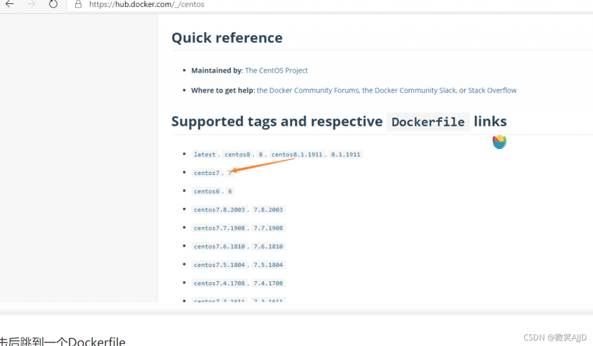Click the centos7.7.1908 tag link
This screenshot has width=593, height=346.
click(x=220, y=228)
